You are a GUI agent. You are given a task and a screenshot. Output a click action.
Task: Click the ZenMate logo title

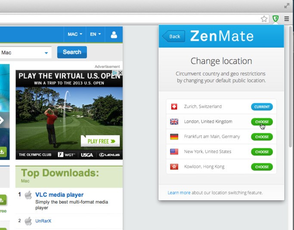(x=222, y=36)
